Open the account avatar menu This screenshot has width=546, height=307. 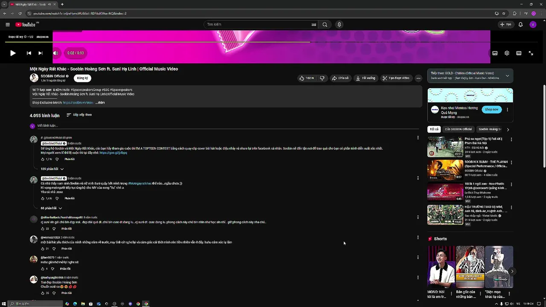click(x=533, y=24)
